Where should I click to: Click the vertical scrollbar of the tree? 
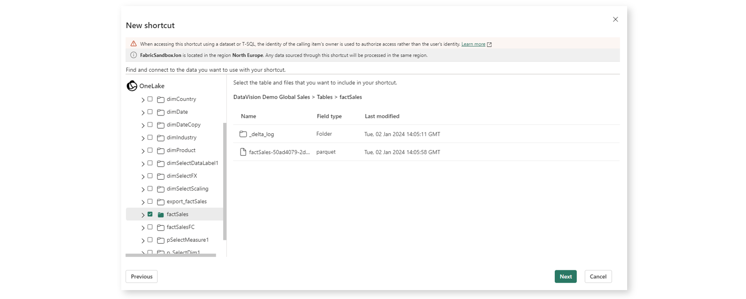click(x=225, y=181)
